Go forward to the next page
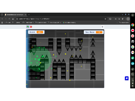 coord(6,19)
